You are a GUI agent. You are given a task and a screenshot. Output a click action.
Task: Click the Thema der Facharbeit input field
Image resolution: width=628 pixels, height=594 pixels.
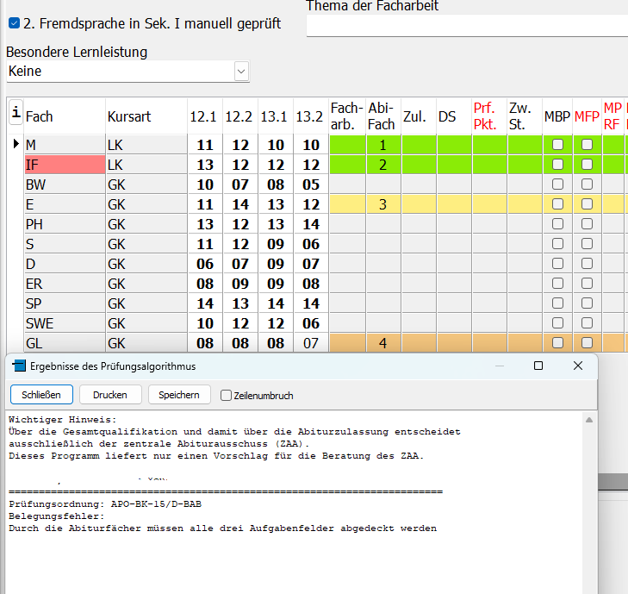pos(467,26)
